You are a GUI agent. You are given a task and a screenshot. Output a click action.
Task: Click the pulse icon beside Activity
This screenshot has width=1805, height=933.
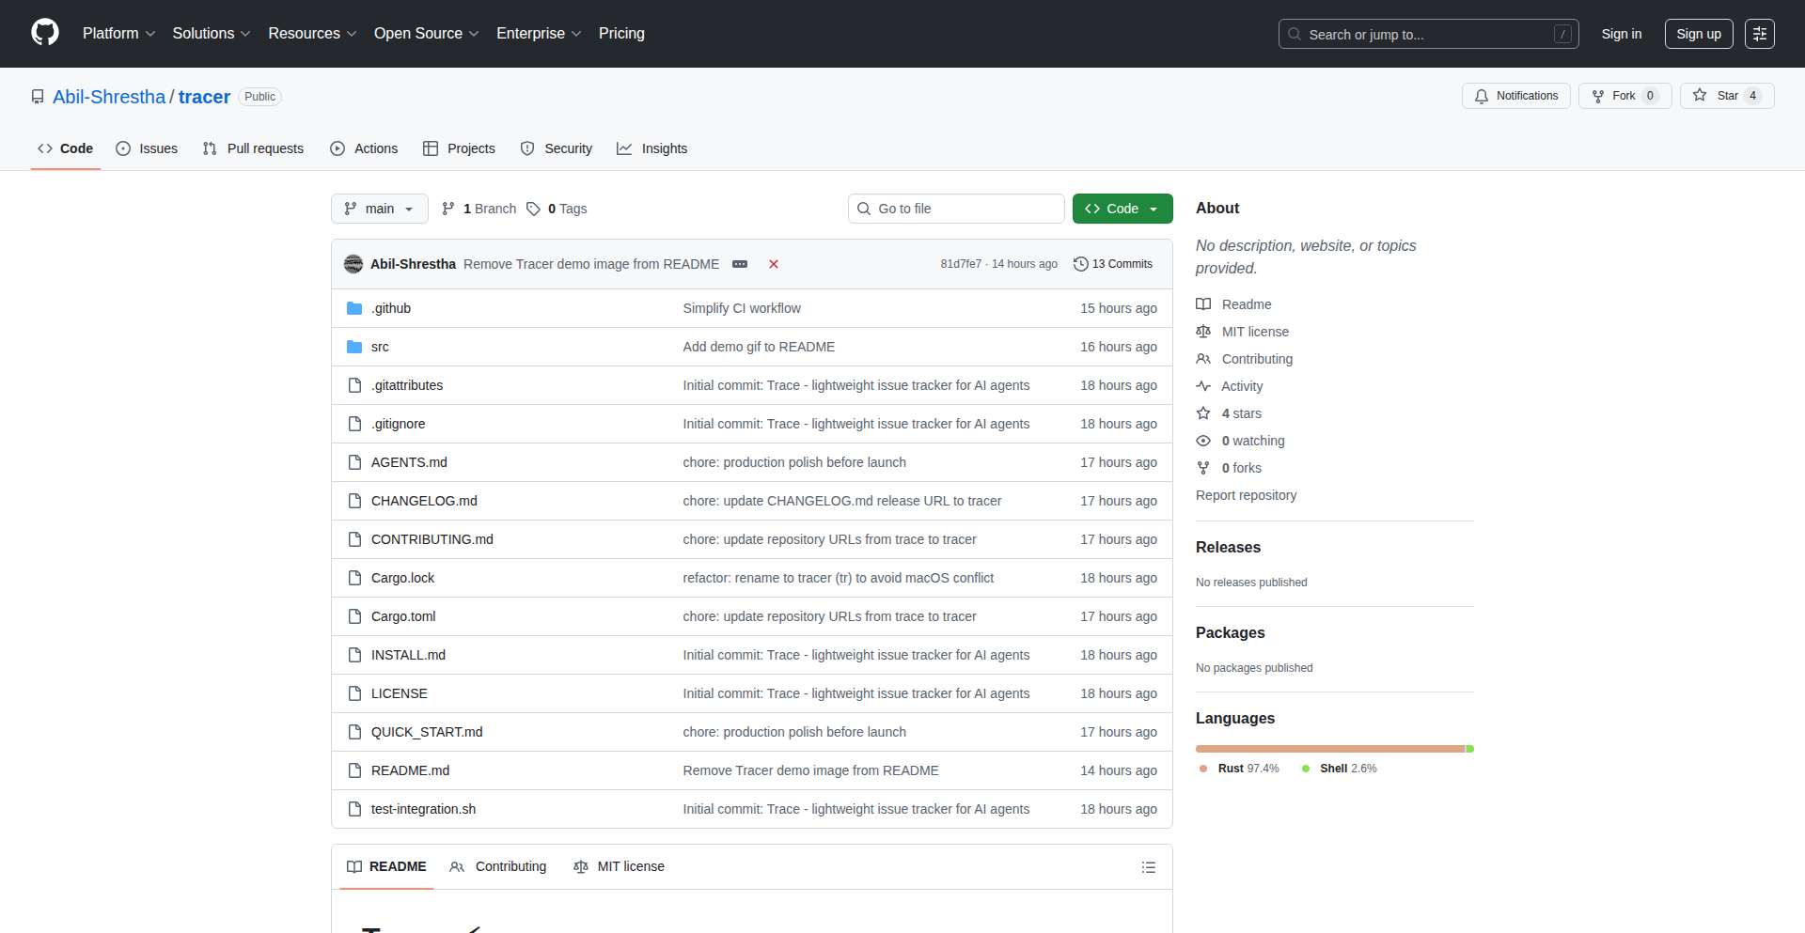1203,386
